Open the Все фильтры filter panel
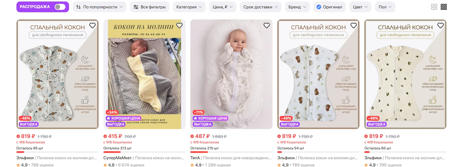Image resolution: width=456 pixels, height=167 pixels. [150, 7]
